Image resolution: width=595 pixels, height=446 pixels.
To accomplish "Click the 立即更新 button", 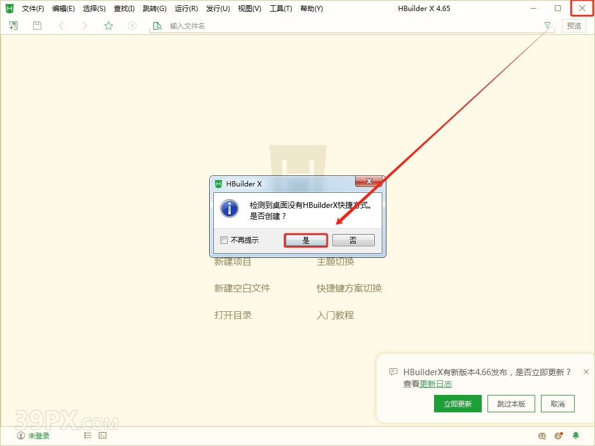I will pyautogui.click(x=458, y=404).
